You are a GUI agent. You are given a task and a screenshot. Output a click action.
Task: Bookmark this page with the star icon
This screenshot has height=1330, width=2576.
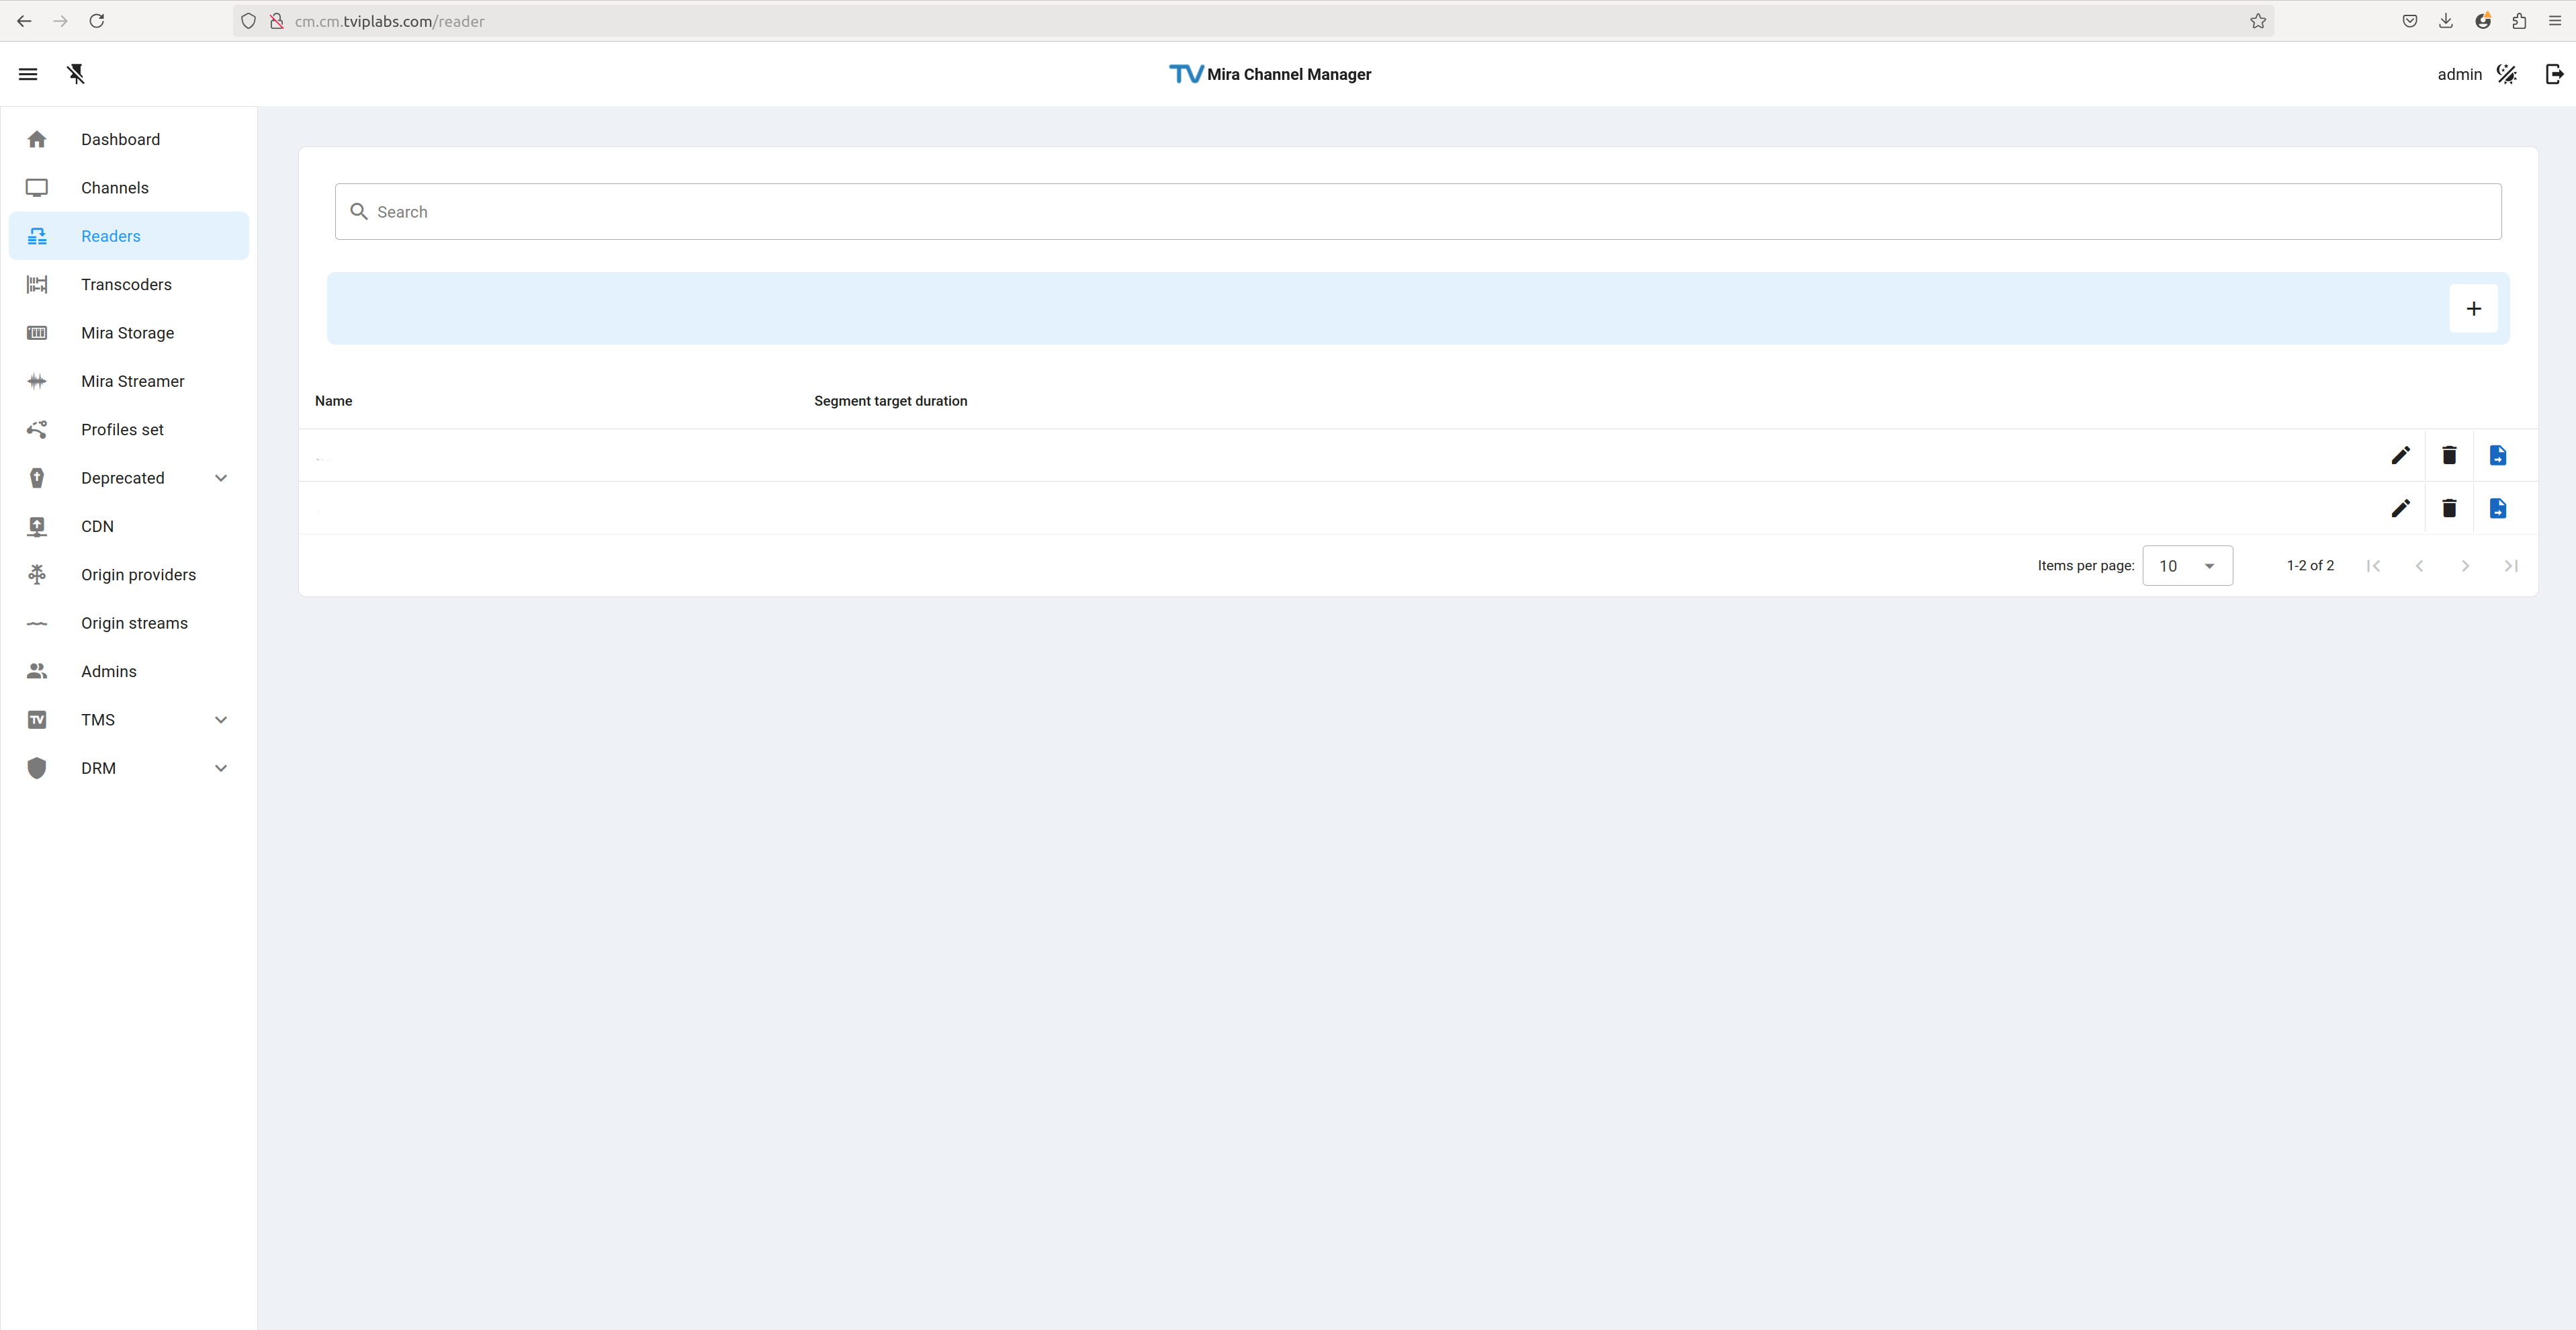click(x=2258, y=21)
